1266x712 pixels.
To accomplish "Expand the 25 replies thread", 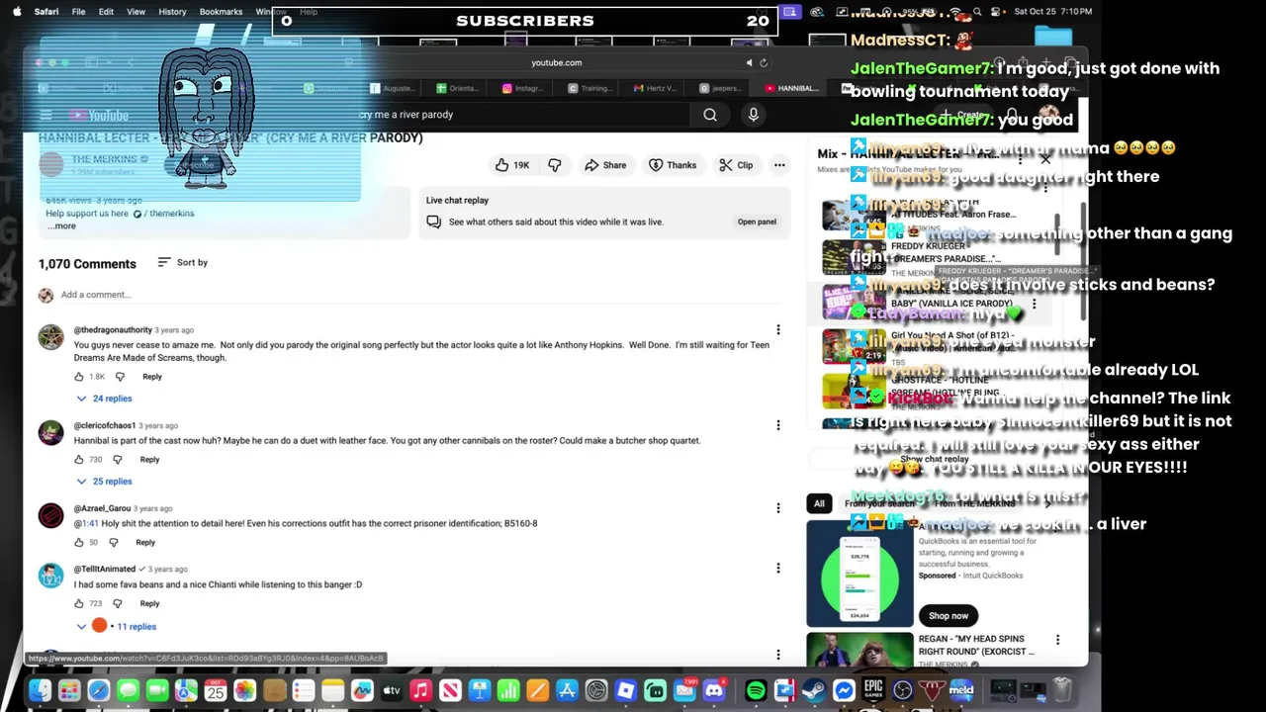I will click(x=104, y=482).
